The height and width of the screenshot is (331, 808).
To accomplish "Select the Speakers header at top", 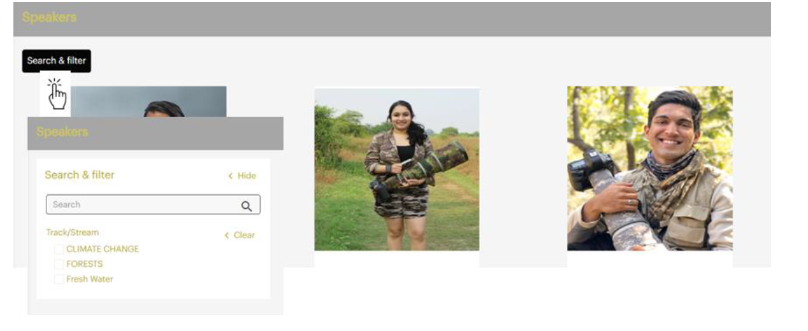I will click(49, 17).
